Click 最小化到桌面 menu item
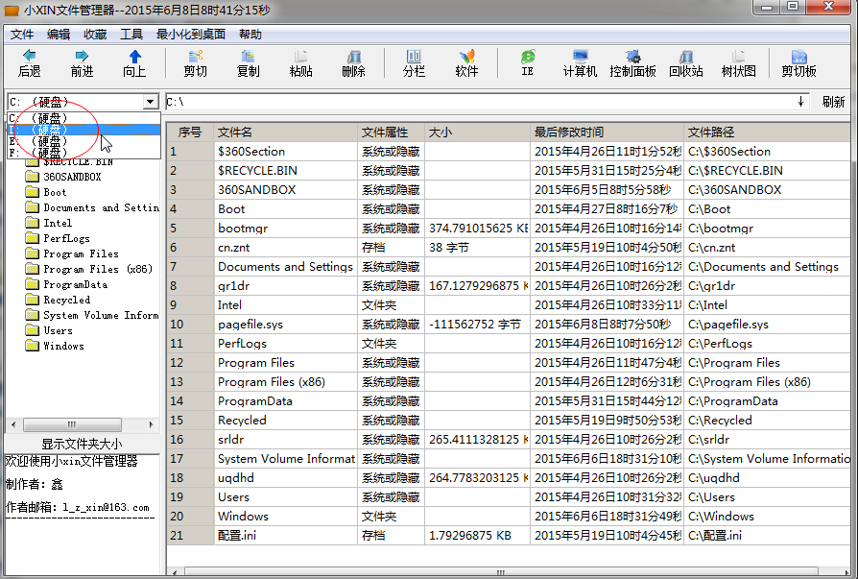858x579 pixels. coord(191,34)
